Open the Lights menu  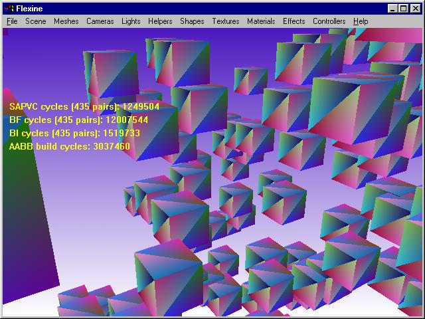[x=131, y=21]
